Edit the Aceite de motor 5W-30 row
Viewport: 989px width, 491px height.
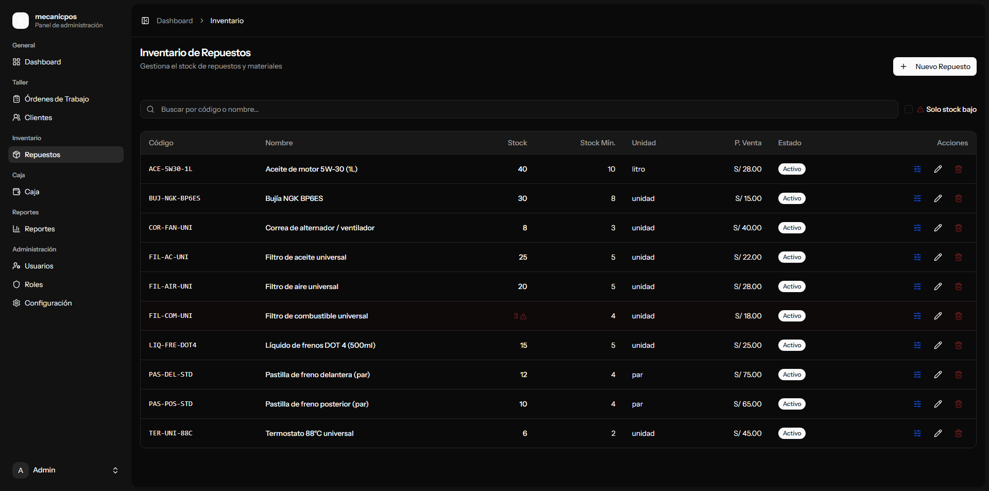click(938, 169)
